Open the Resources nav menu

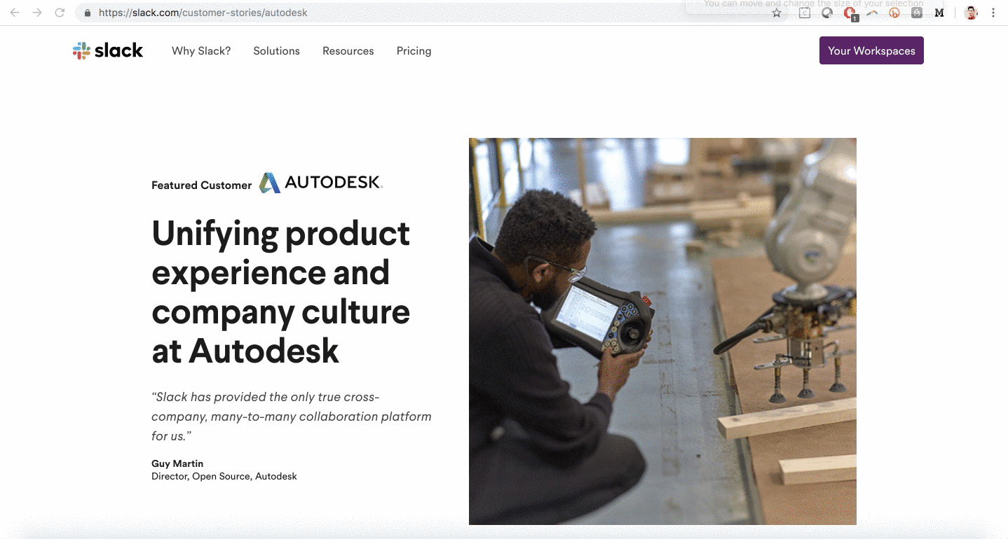point(348,51)
